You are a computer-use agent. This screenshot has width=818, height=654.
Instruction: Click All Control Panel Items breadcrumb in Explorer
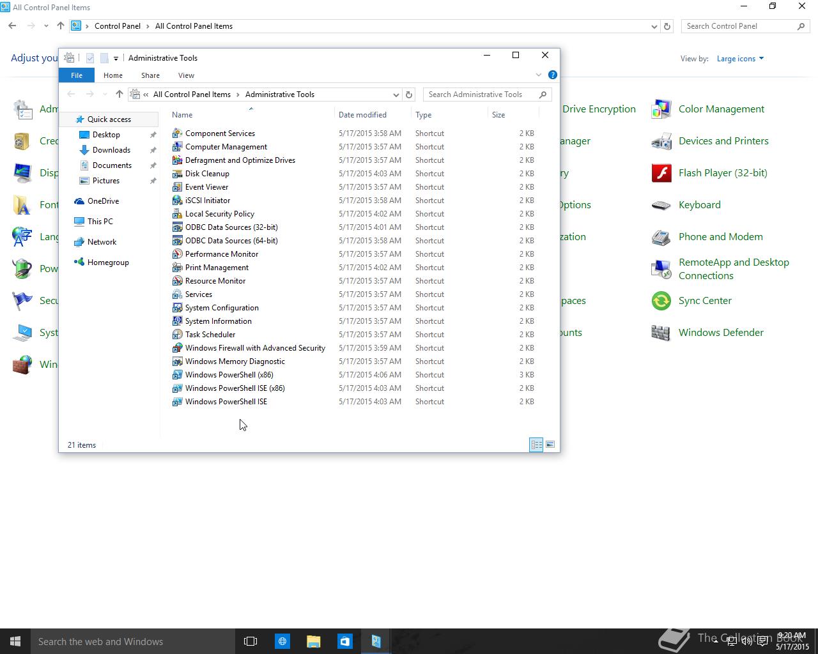click(192, 95)
